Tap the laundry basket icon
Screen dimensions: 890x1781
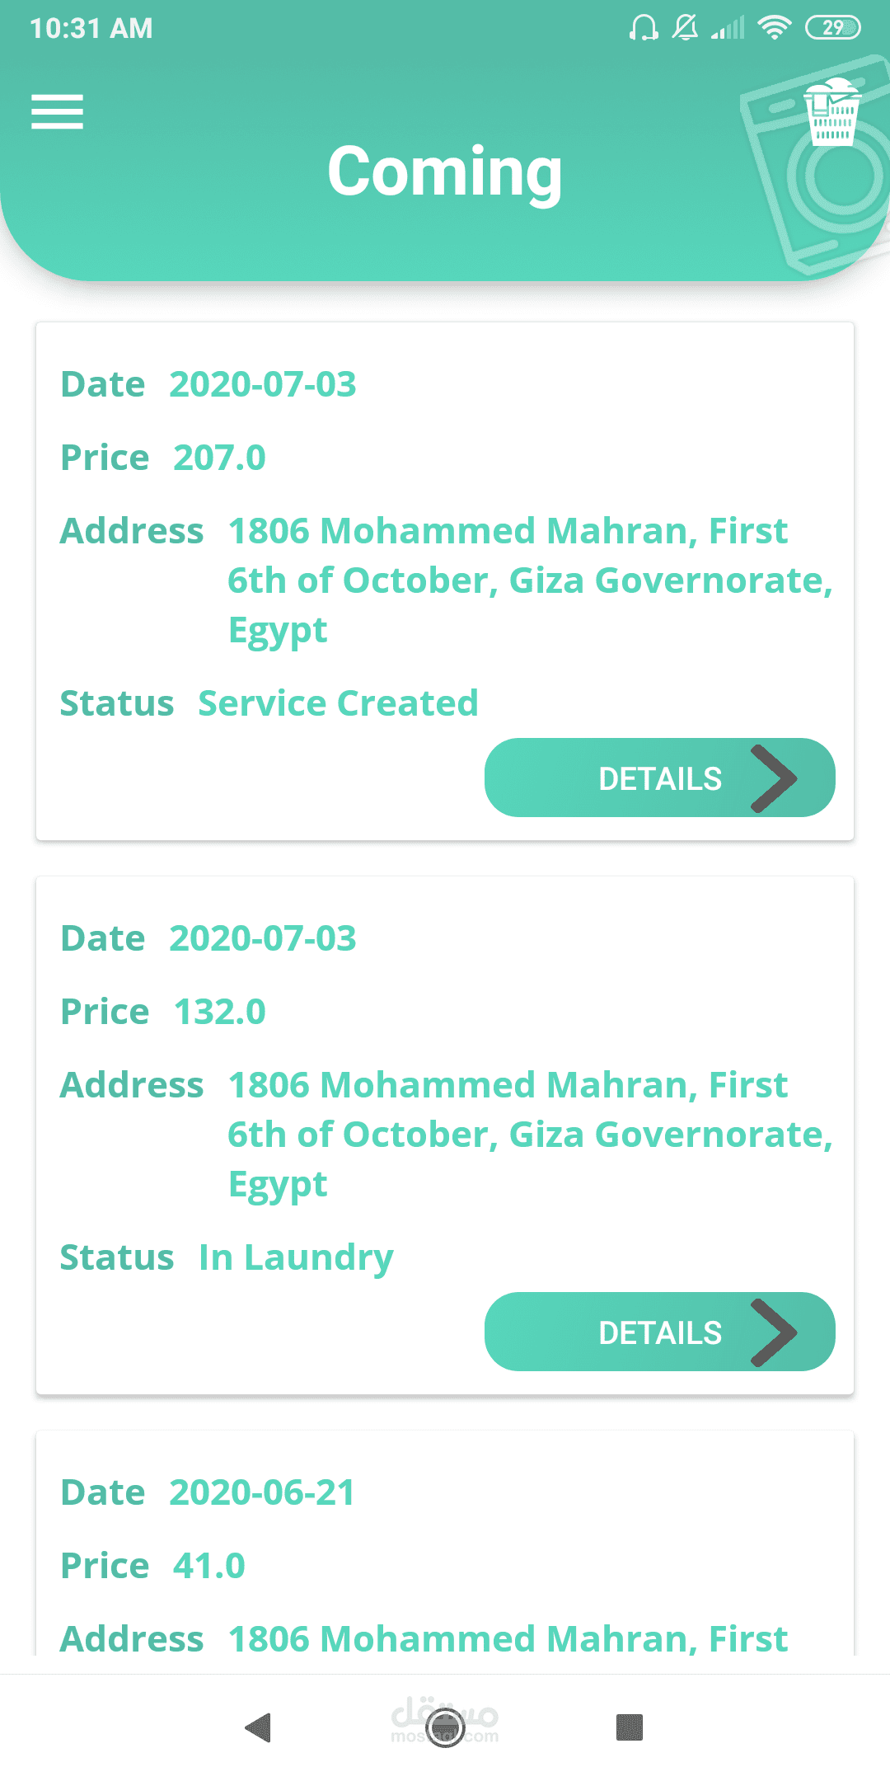point(832,112)
